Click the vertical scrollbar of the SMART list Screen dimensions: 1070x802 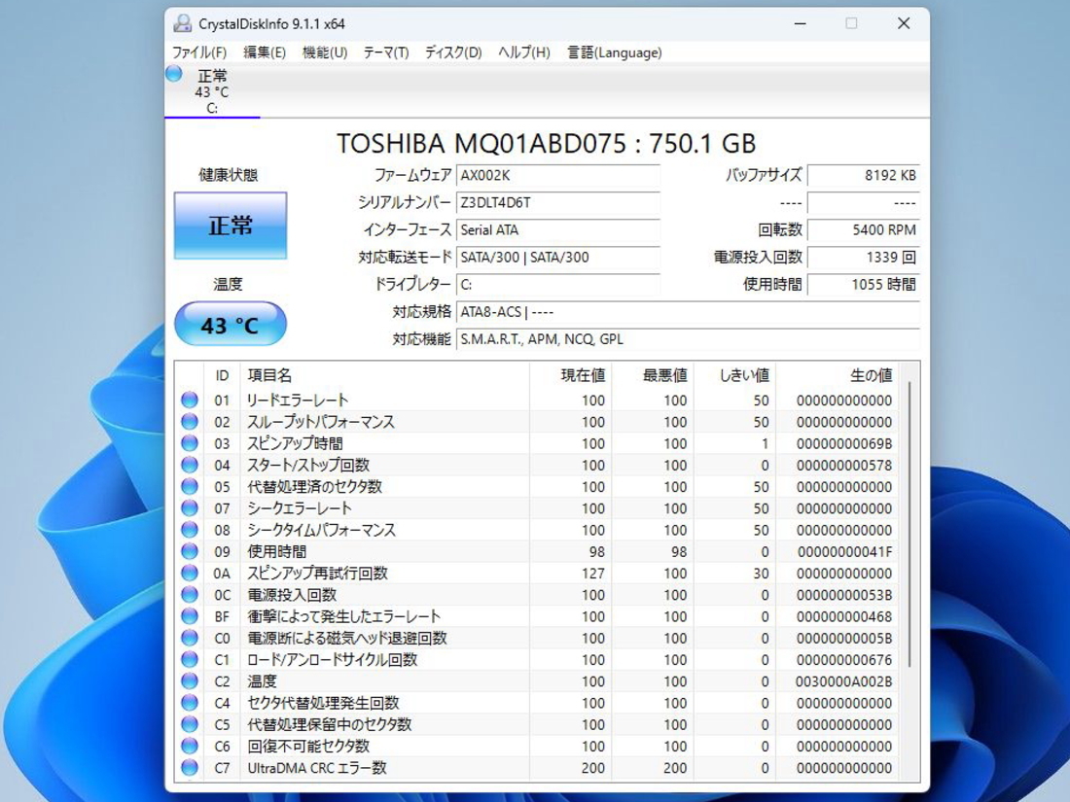click(x=910, y=524)
